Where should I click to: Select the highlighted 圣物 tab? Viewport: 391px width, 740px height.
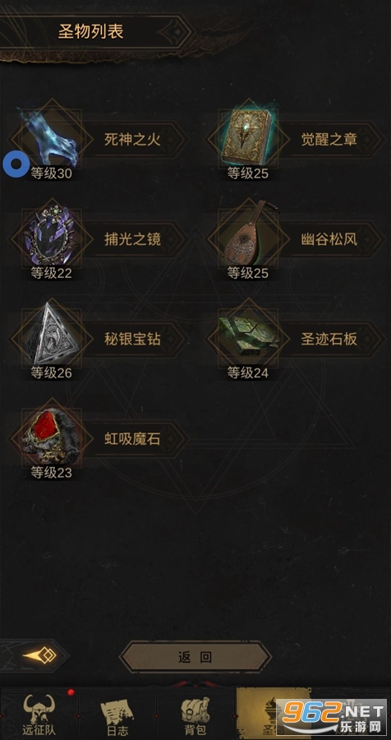click(274, 715)
